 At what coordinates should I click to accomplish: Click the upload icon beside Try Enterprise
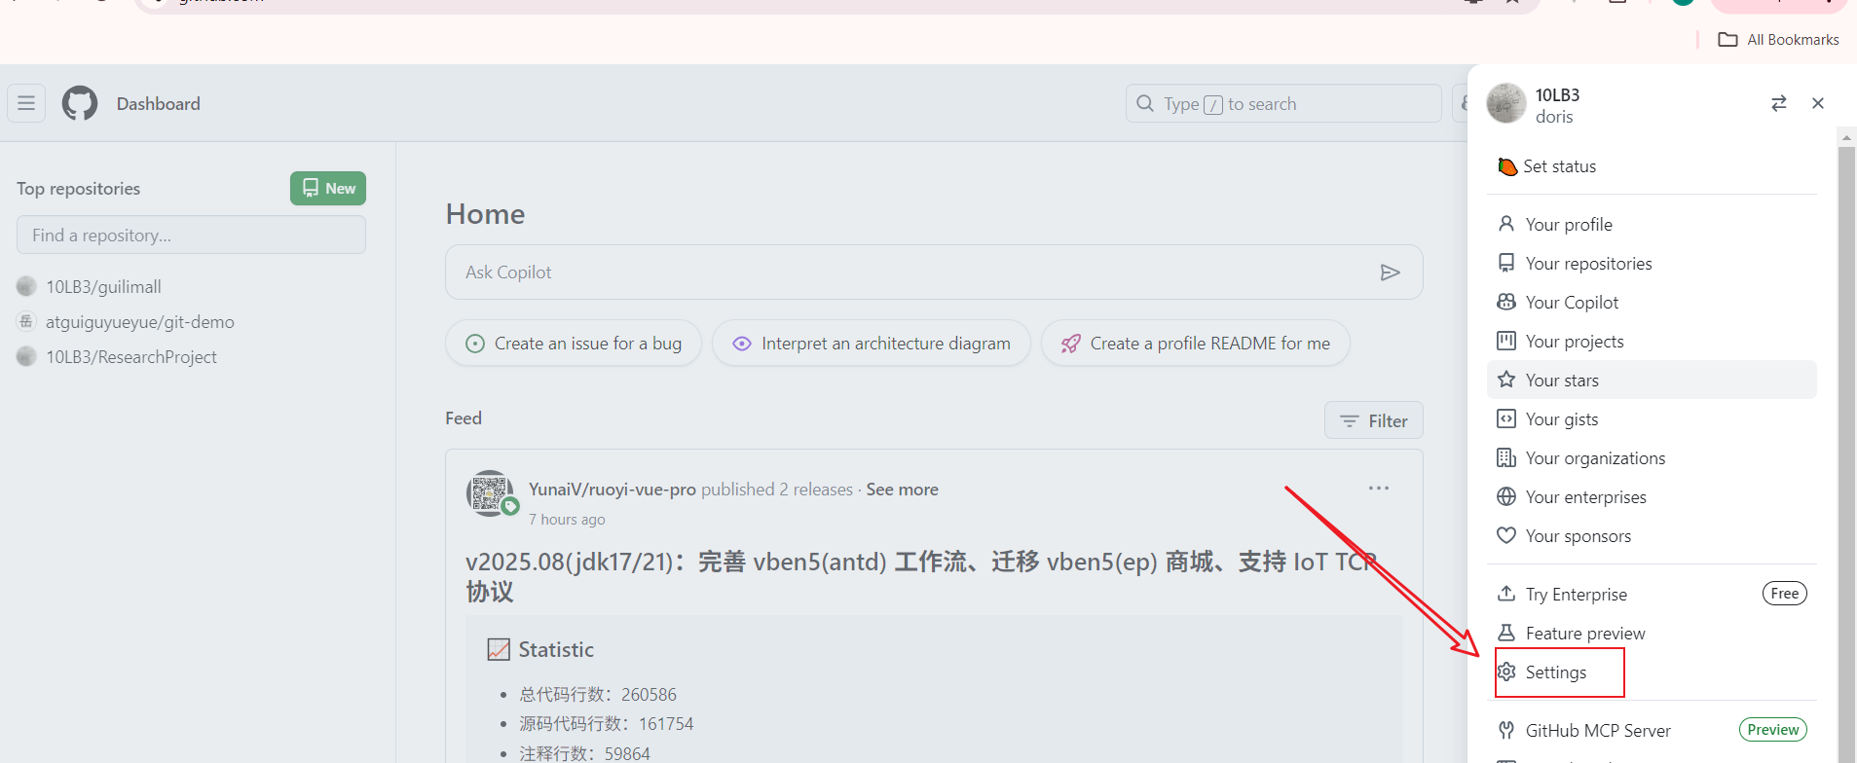pos(1506,594)
